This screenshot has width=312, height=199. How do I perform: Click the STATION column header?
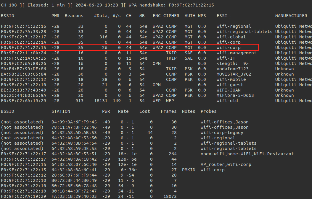pyautogui.click(x=61, y=111)
